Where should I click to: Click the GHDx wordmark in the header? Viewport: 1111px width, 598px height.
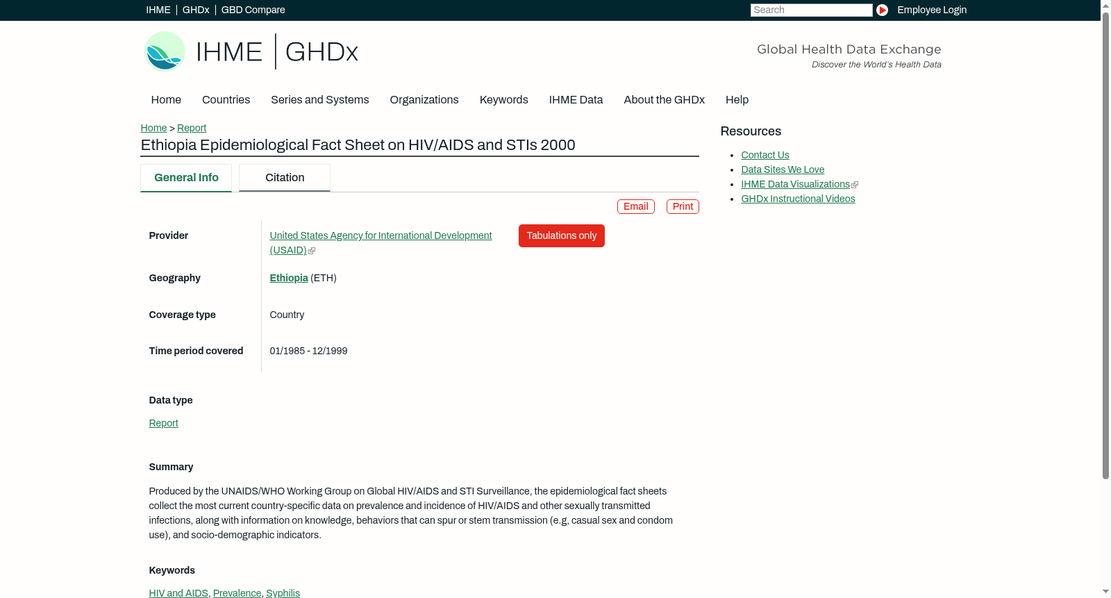point(321,52)
